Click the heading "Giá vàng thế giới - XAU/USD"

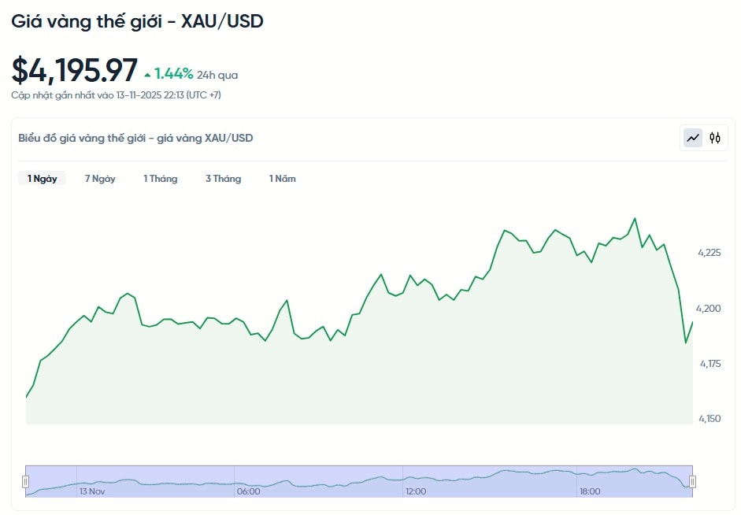pyautogui.click(x=137, y=21)
